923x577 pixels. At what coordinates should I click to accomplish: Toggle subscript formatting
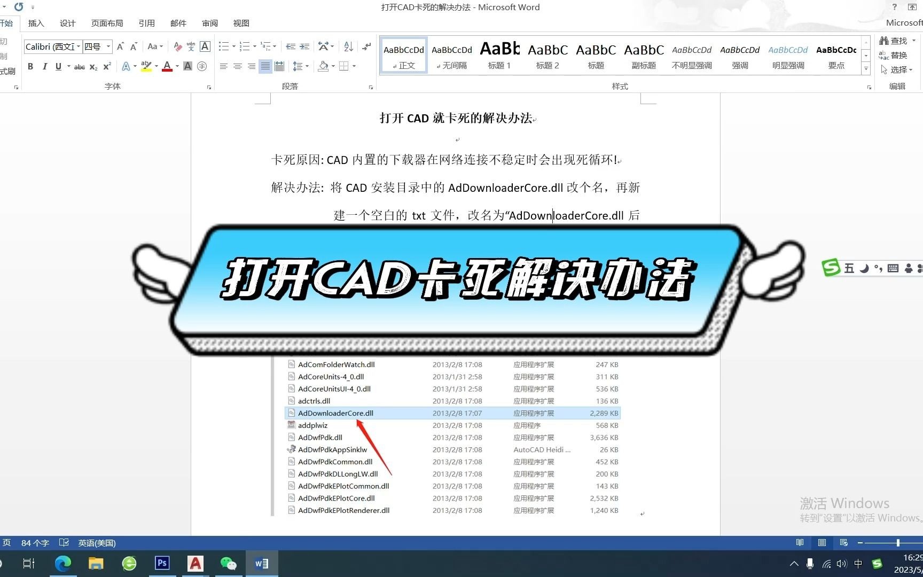point(93,67)
